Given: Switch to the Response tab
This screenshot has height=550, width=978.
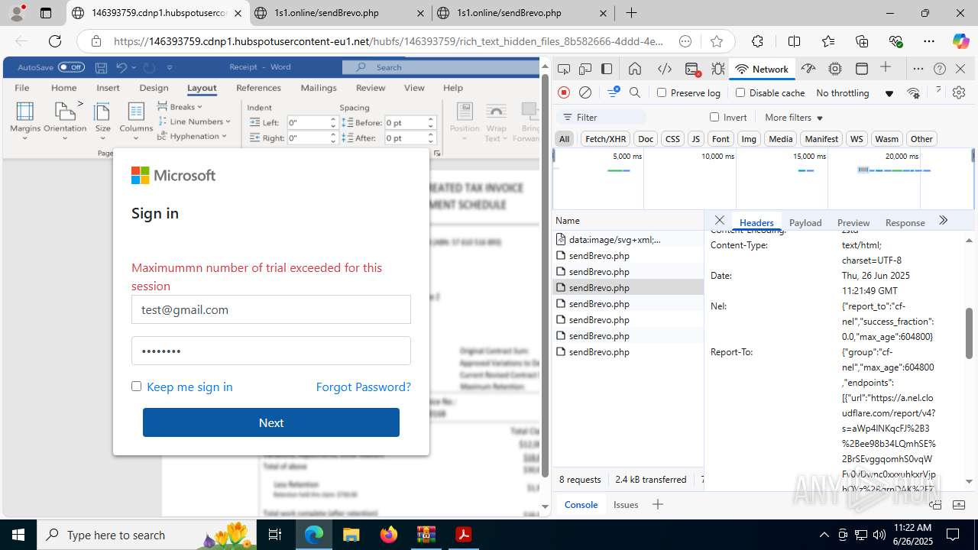Looking at the screenshot, I should tap(905, 222).
